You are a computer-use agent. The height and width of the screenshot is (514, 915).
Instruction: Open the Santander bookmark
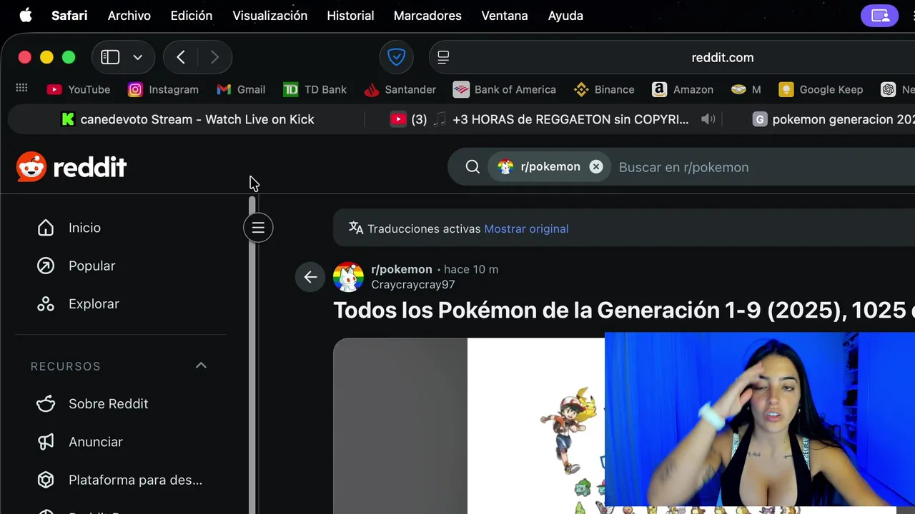click(x=400, y=89)
